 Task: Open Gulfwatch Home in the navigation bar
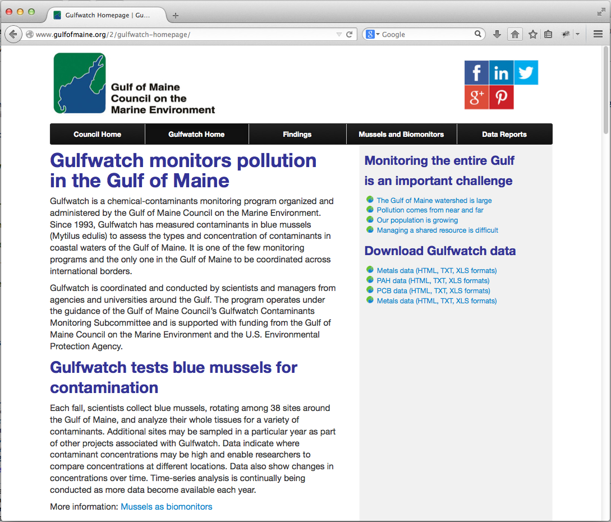point(196,135)
